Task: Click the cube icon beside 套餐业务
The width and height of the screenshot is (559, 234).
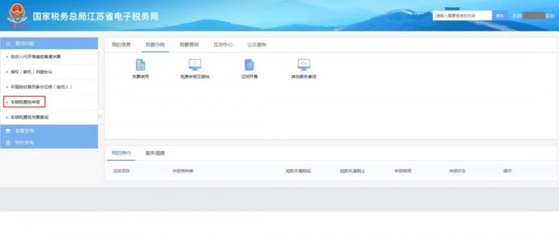Action: (x=8, y=131)
